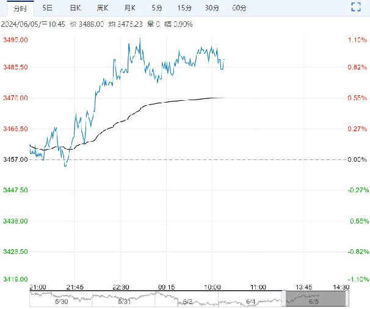The width and height of the screenshot is (370, 309).
Task: Switch to 日K daily candlestick tab
Action: (x=74, y=8)
